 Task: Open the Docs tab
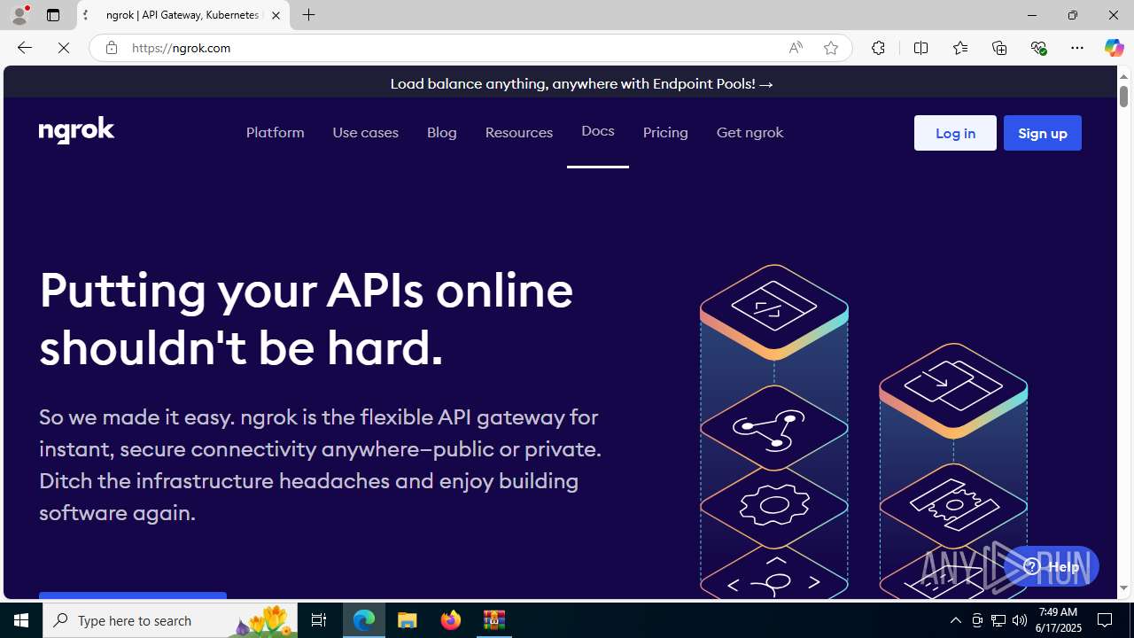click(x=598, y=131)
